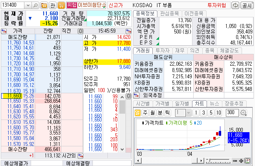Open the 차트 tab
This screenshot has height=166, width=255.
[x=200, y=103]
